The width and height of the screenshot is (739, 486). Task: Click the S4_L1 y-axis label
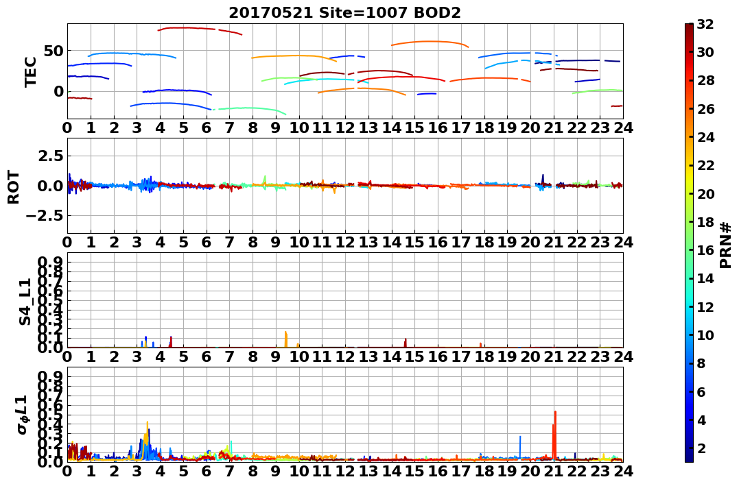pyautogui.click(x=25, y=302)
